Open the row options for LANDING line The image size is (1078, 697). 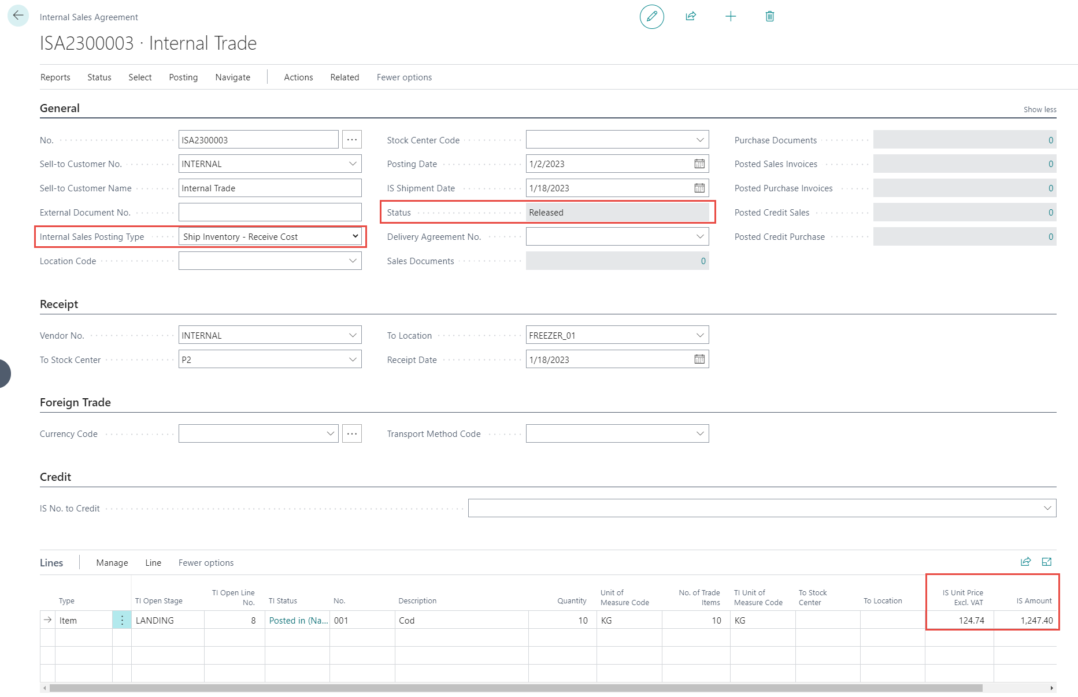click(122, 620)
